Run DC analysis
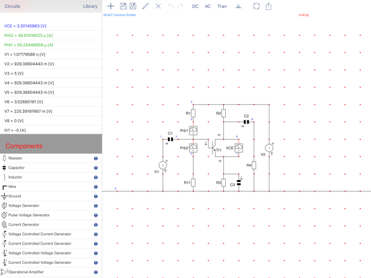 (195, 7)
